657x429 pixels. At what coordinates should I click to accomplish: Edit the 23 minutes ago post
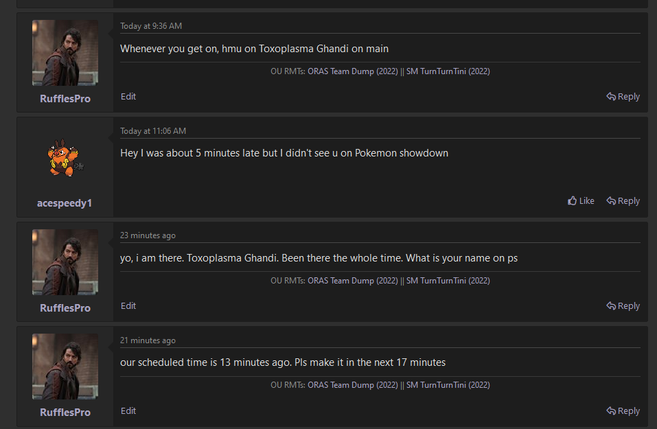(x=128, y=306)
